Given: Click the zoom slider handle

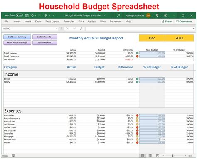Looking at the screenshot, I should (173, 156).
